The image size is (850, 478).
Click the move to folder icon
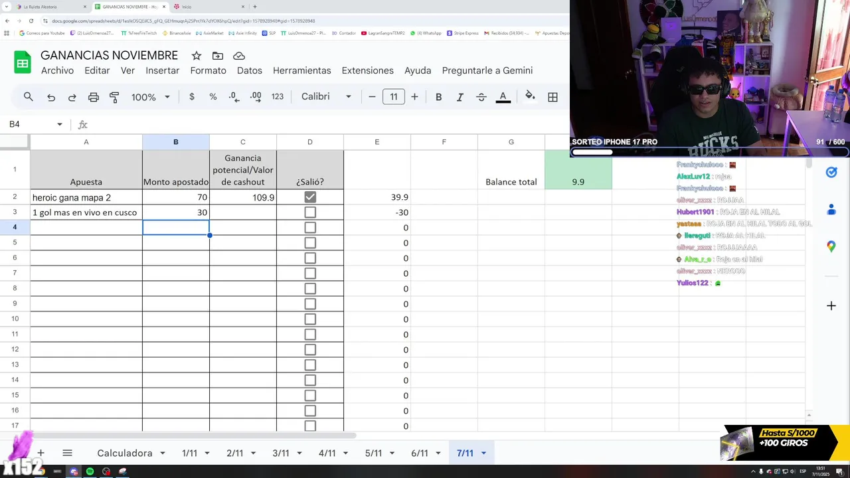pyautogui.click(x=218, y=56)
